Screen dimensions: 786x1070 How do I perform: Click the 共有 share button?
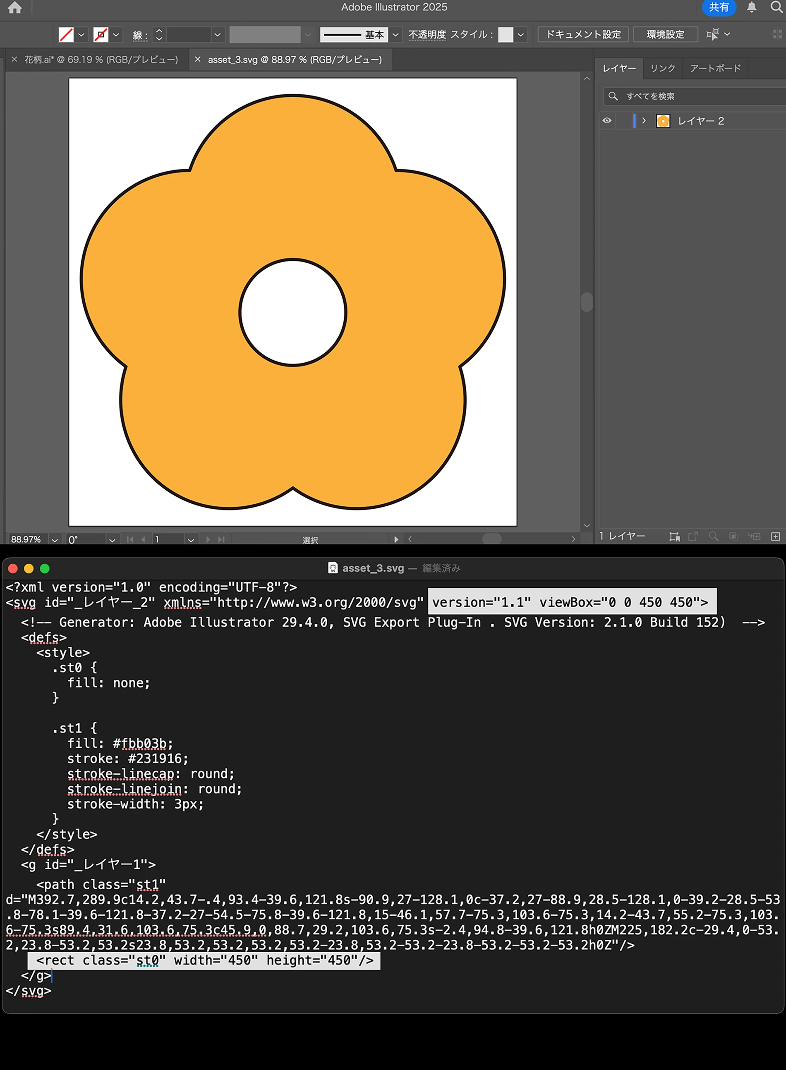719,7
